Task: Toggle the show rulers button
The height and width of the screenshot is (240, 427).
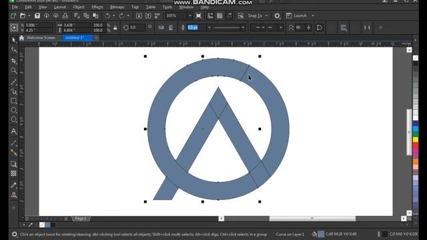Action: (211, 16)
